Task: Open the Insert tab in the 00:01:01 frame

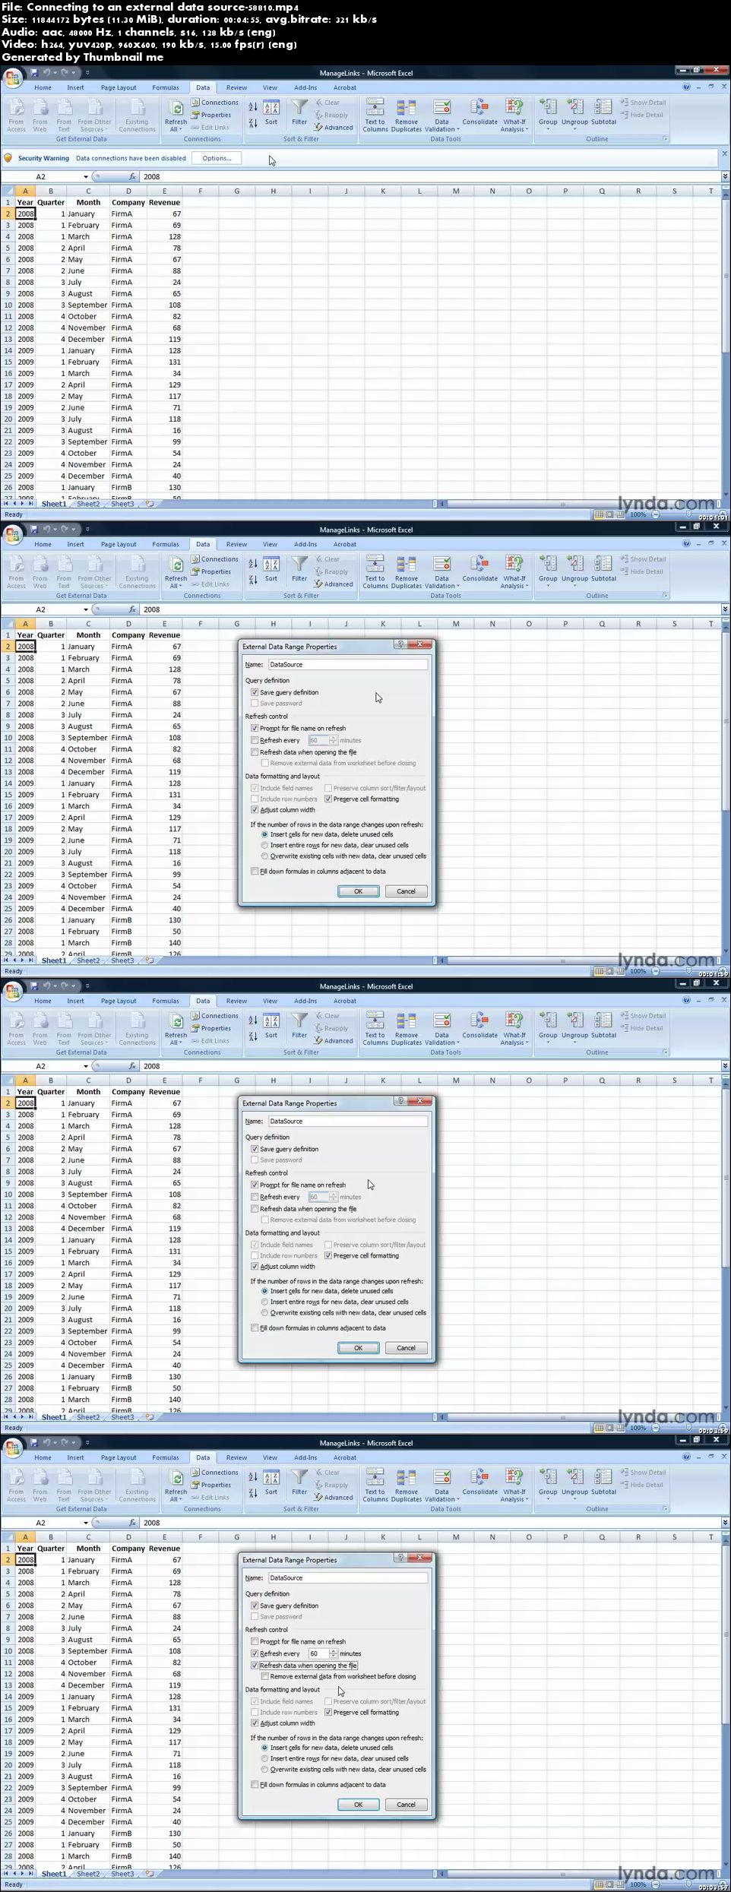Action: (75, 87)
